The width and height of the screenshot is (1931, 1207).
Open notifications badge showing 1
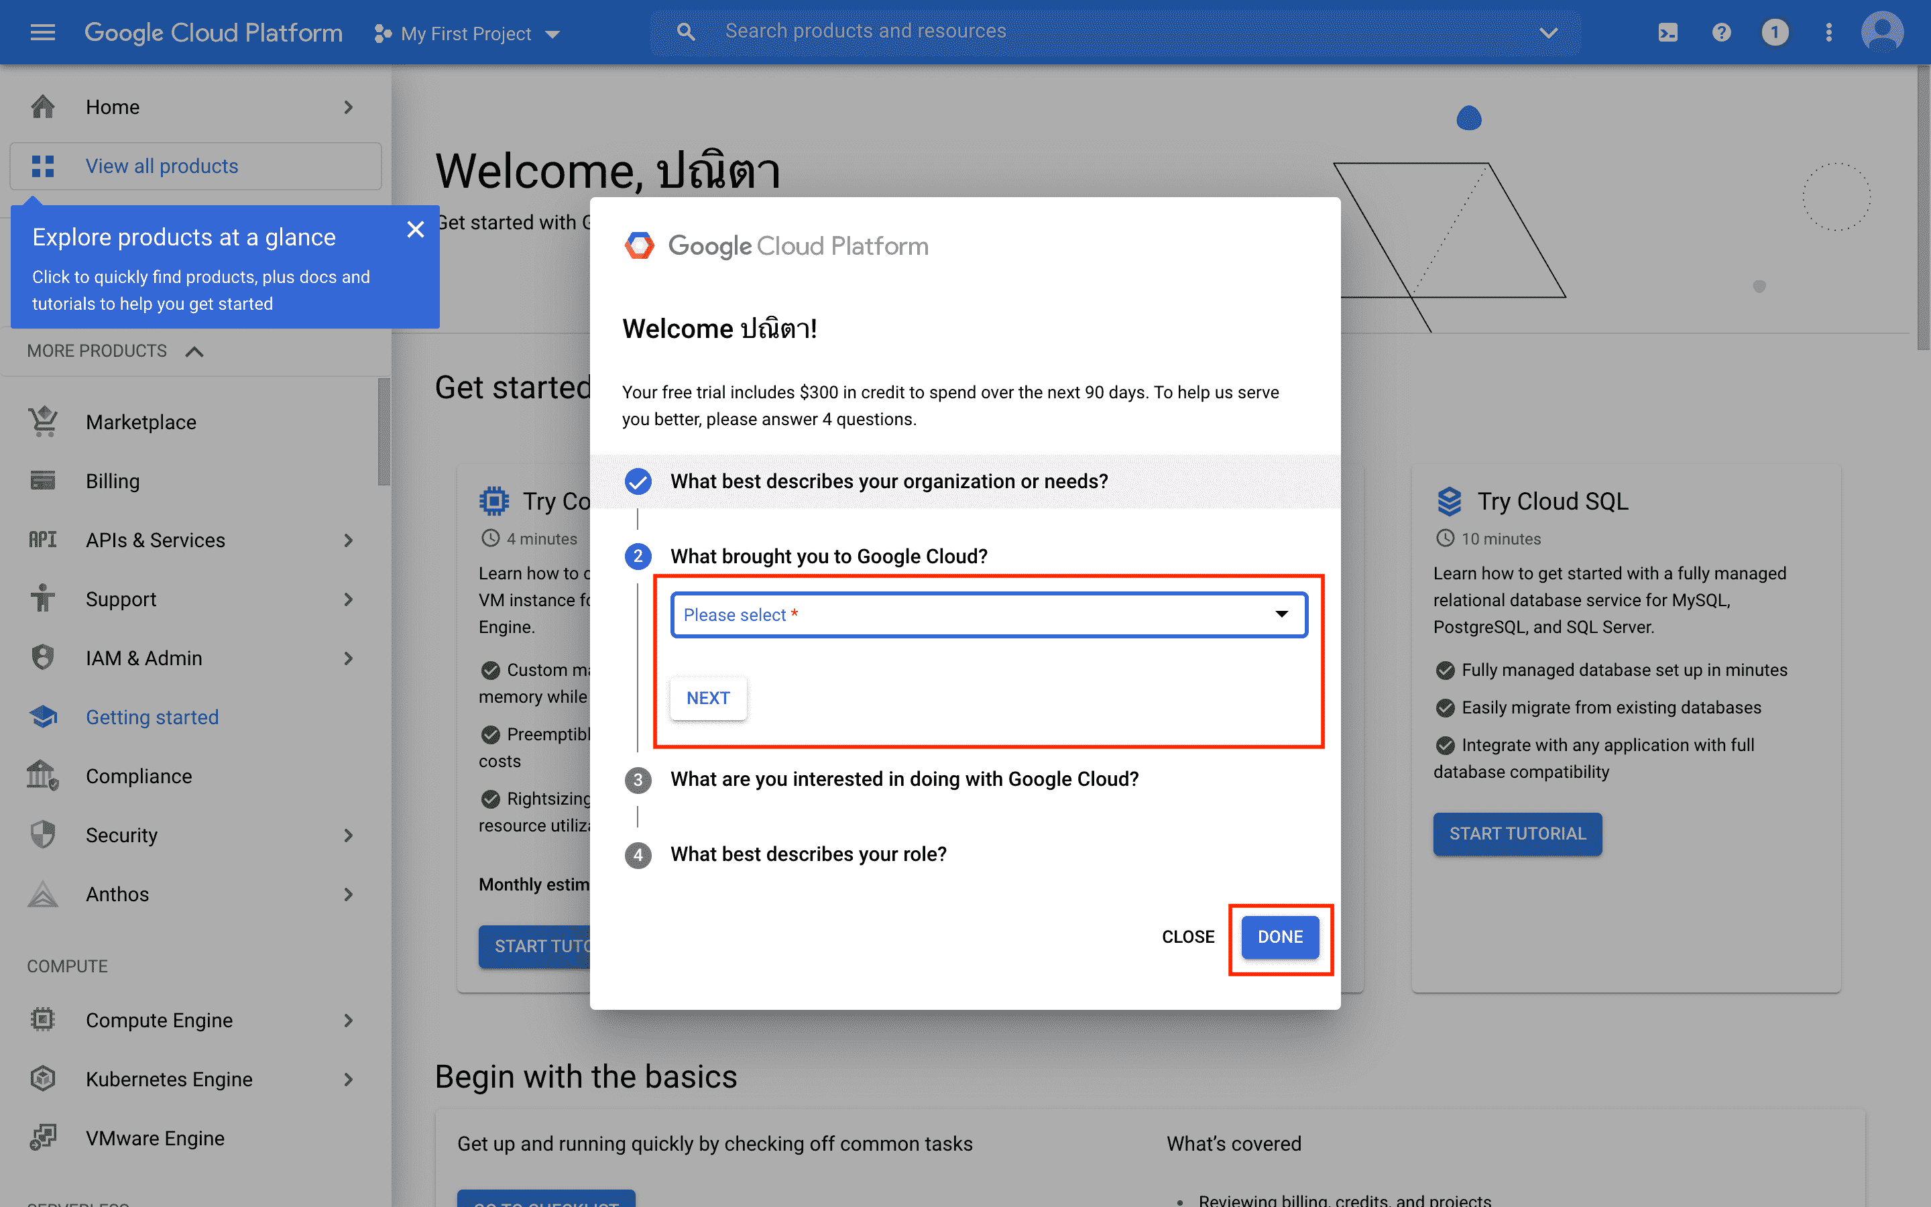[x=1775, y=33]
